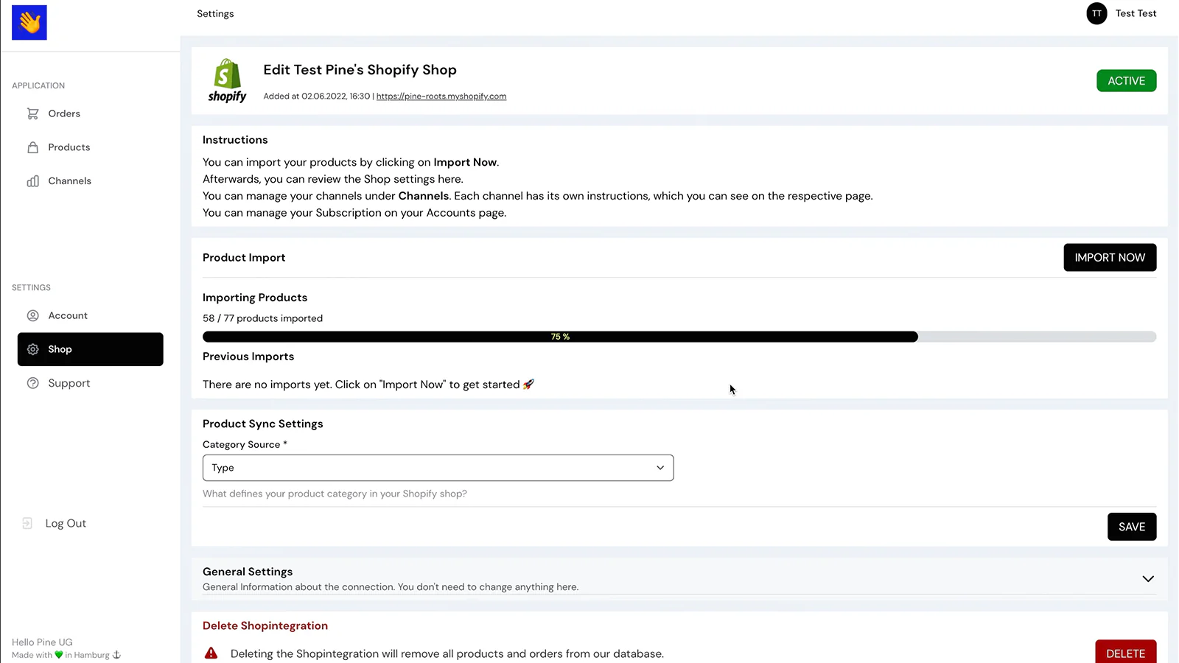1179x663 pixels.
Task: Click the waving hand app logo
Action: (x=29, y=22)
